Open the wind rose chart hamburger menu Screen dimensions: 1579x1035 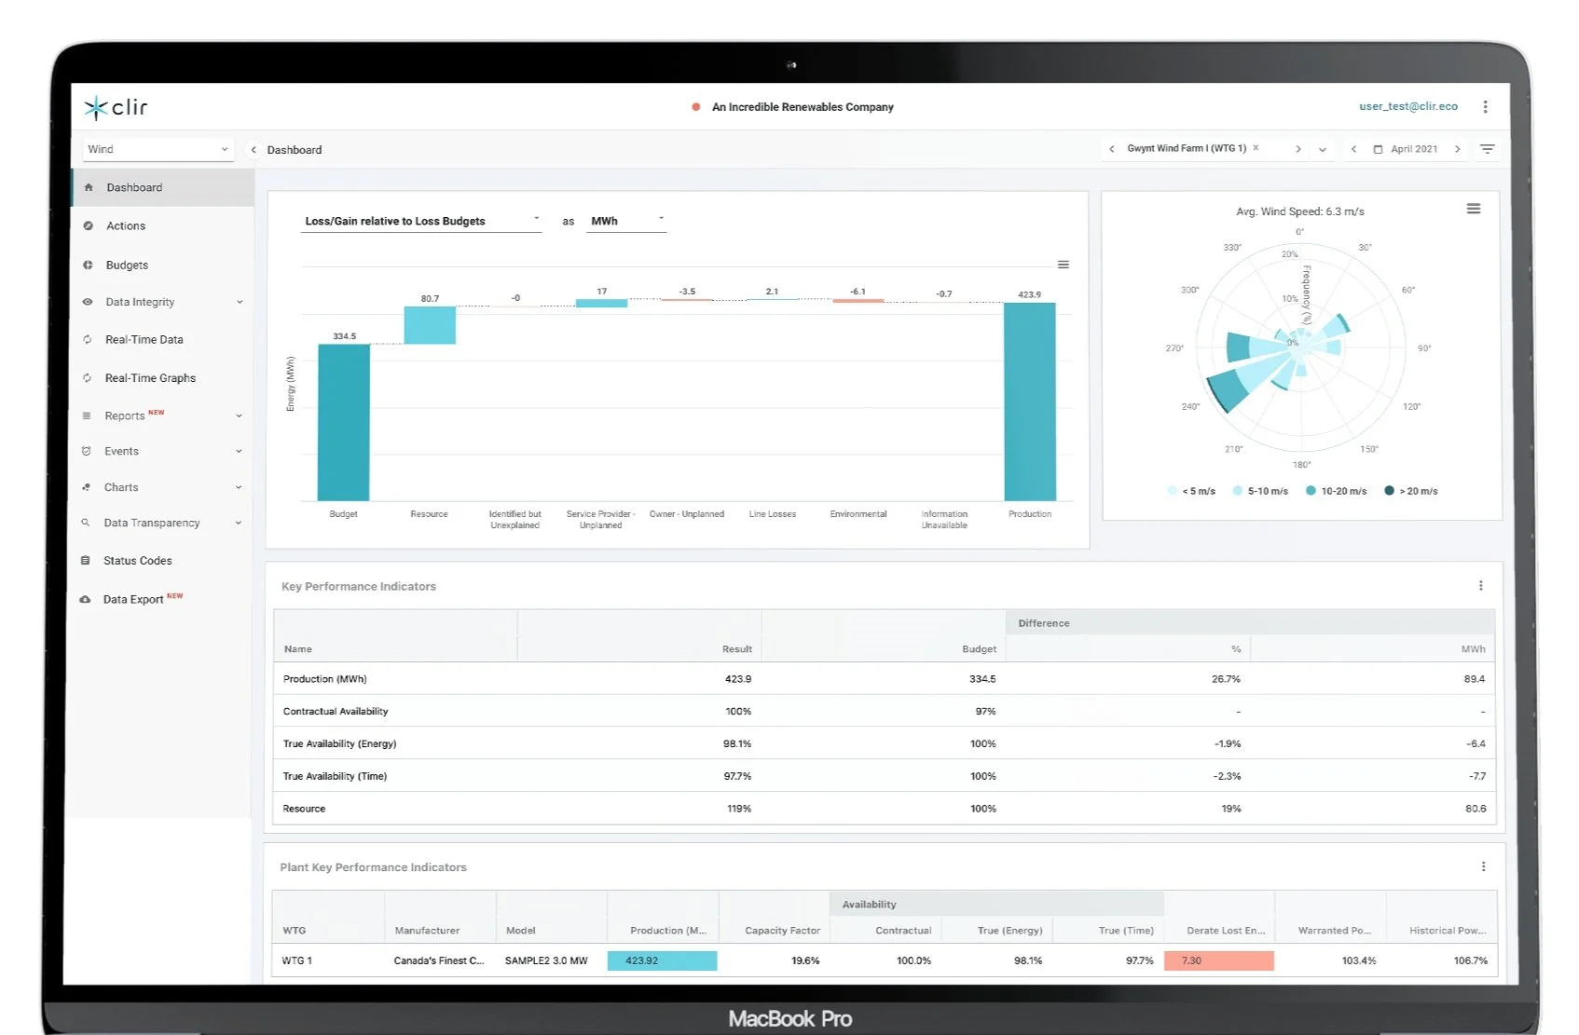pyautogui.click(x=1474, y=209)
